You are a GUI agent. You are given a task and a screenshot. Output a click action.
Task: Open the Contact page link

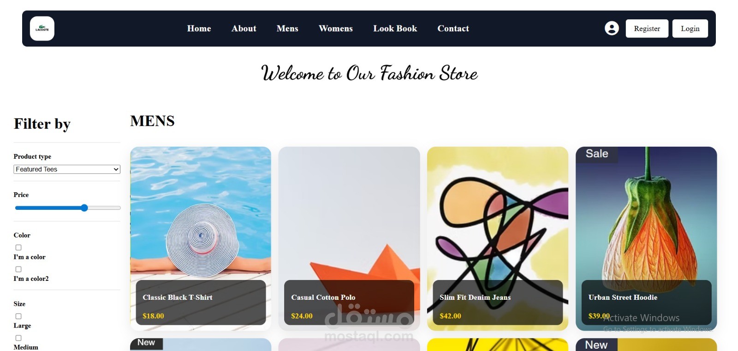tap(453, 29)
